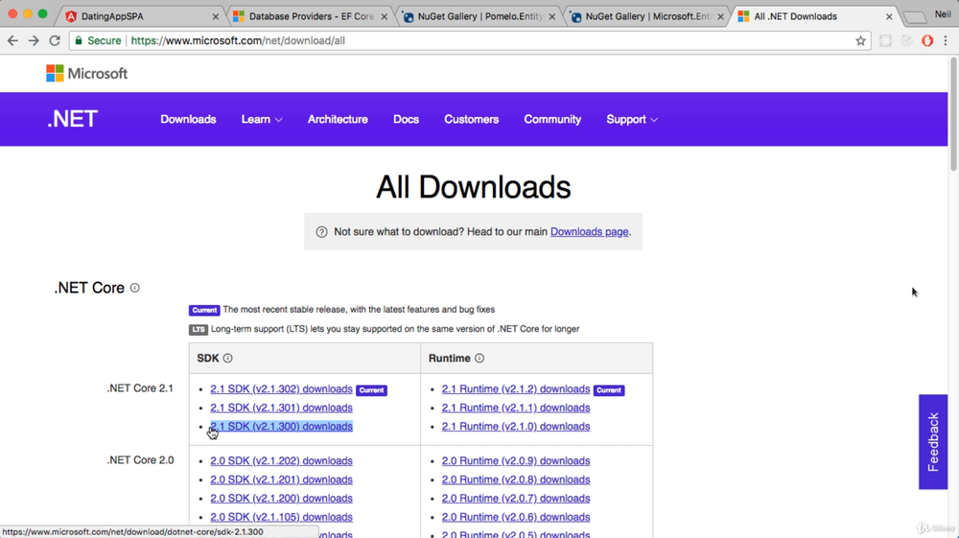Open 2.1 Runtime (v2.1.0) downloads
Image resolution: width=959 pixels, height=538 pixels.
point(516,426)
